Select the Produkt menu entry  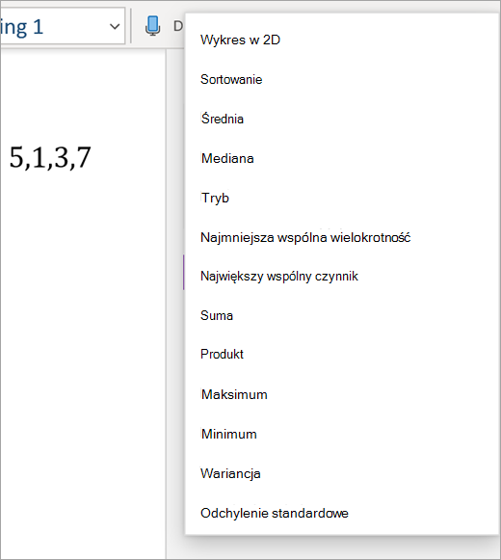click(x=222, y=354)
